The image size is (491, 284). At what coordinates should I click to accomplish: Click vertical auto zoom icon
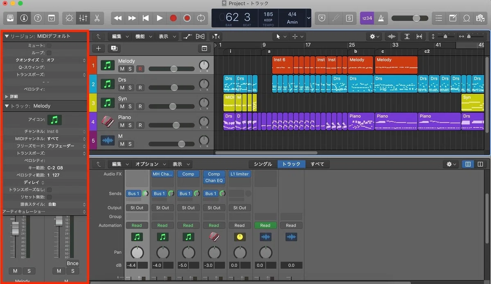pyautogui.click(x=407, y=36)
